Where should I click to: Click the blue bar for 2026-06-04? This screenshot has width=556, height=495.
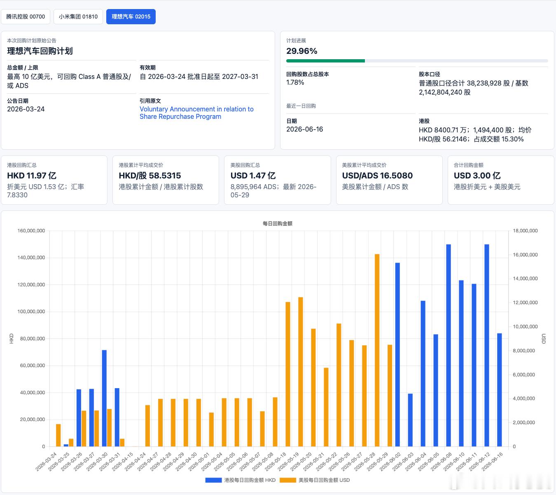click(423, 374)
